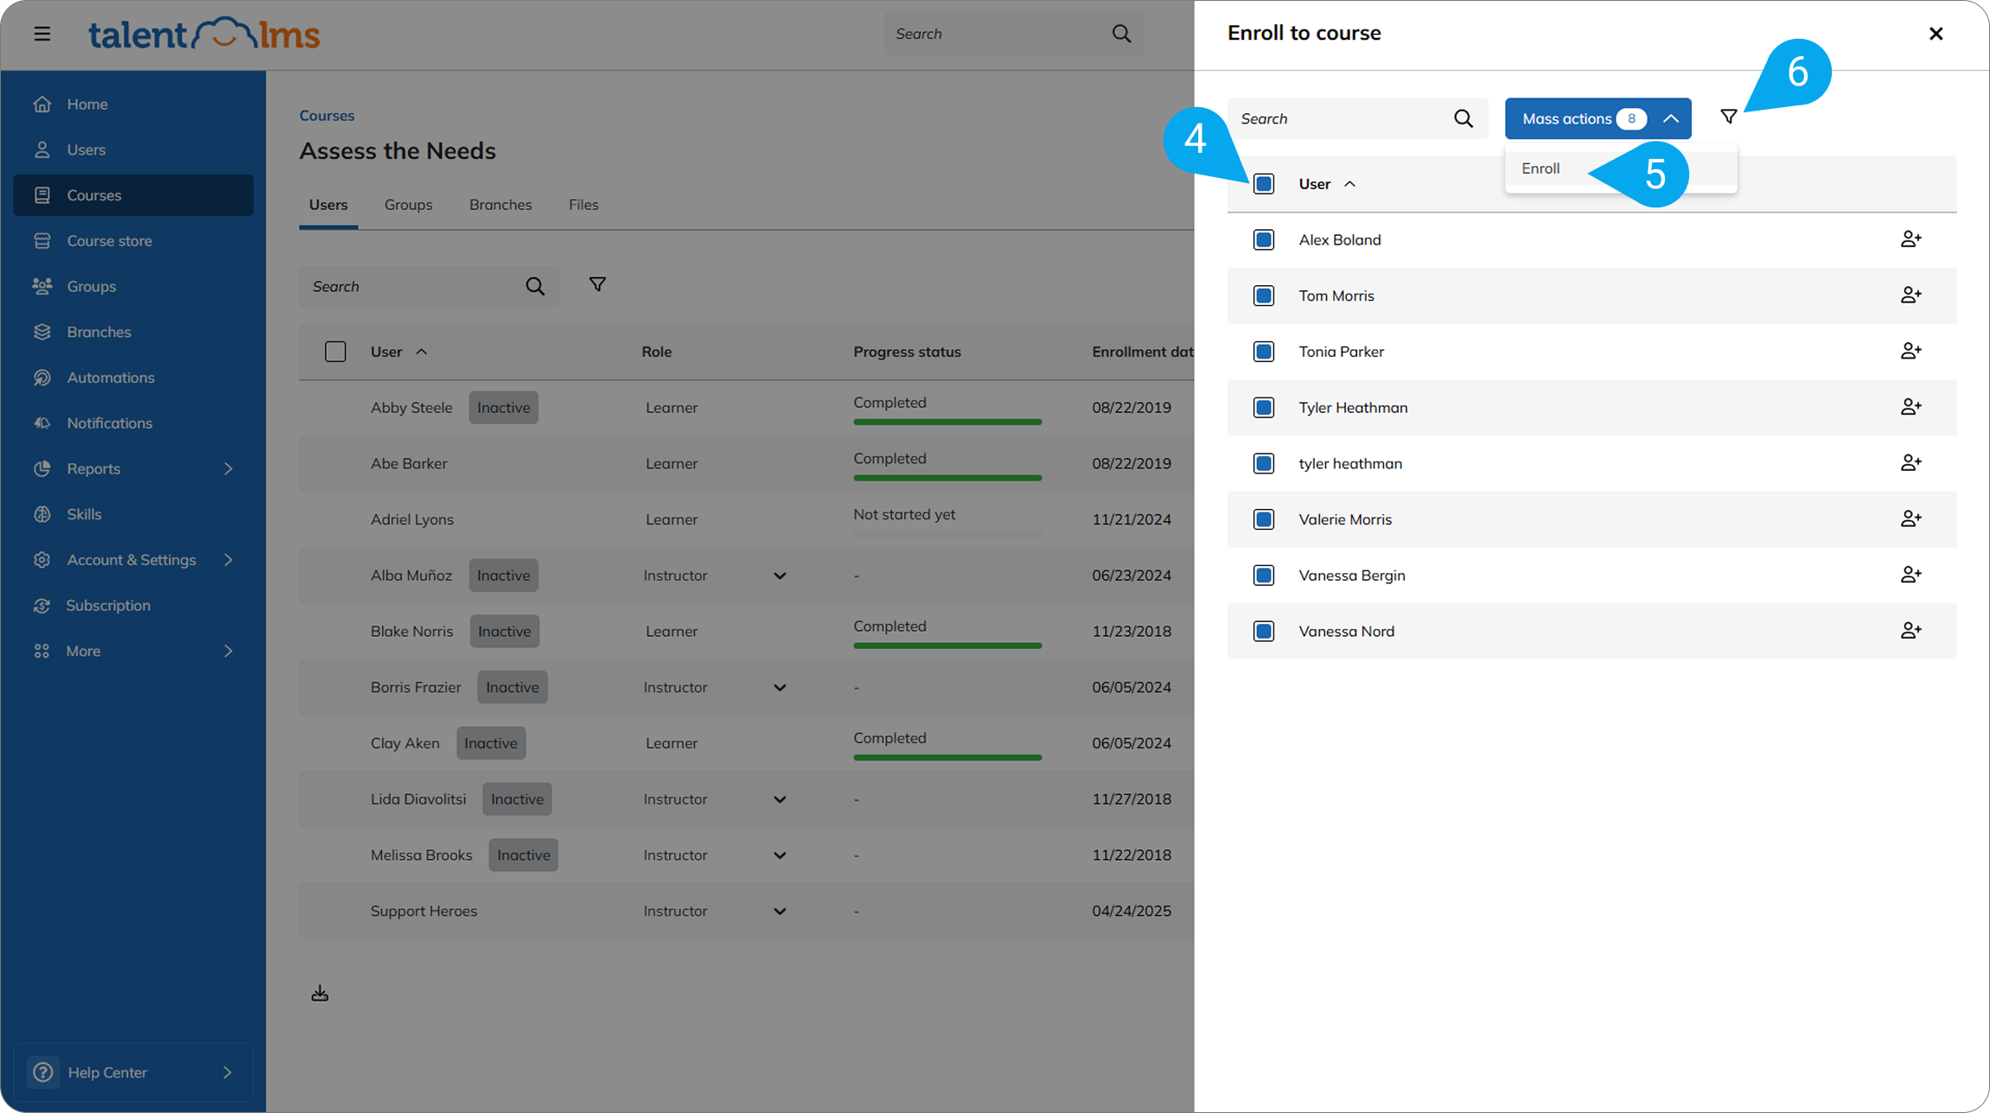
Task: Open the filter icon on the course users list
Action: 597,284
